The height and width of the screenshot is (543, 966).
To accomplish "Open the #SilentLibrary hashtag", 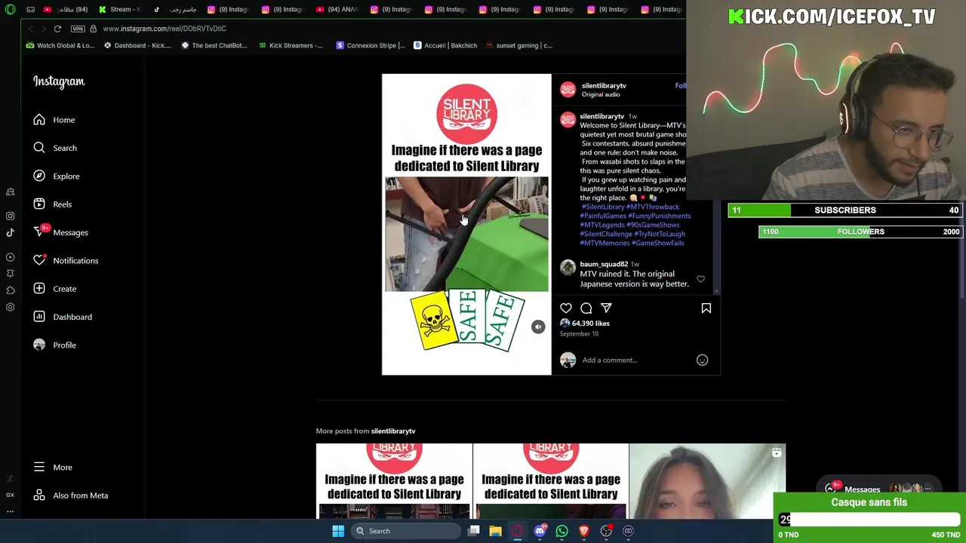I will 603,207.
